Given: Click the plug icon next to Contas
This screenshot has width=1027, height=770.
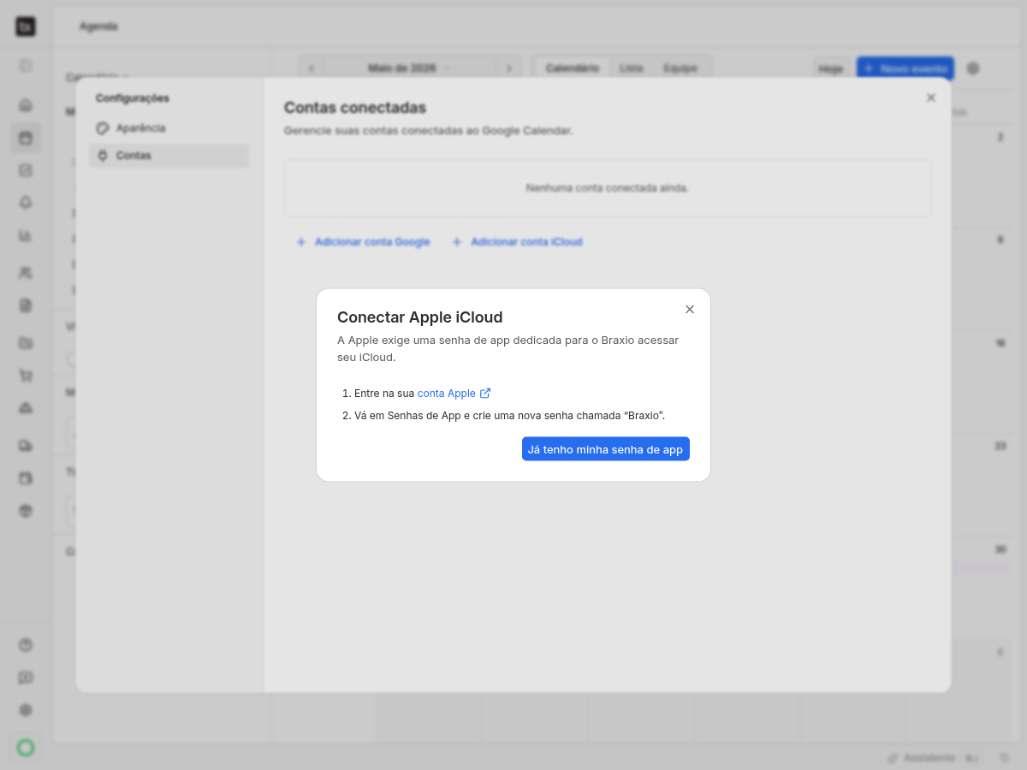Looking at the screenshot, I should (103, 156).
